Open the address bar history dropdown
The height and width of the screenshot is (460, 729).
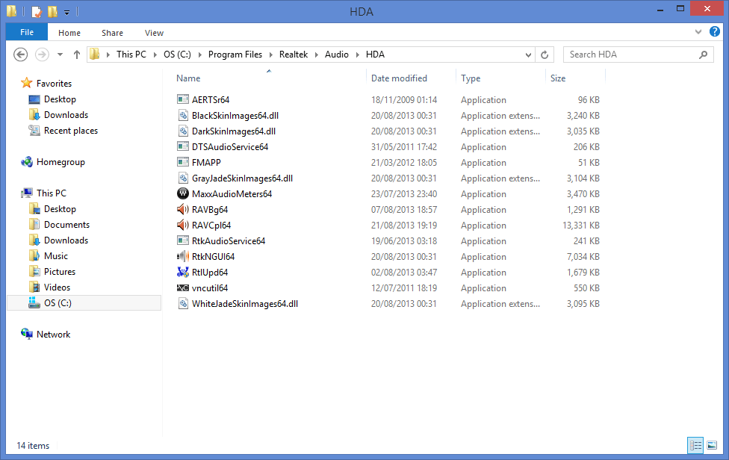528,55
